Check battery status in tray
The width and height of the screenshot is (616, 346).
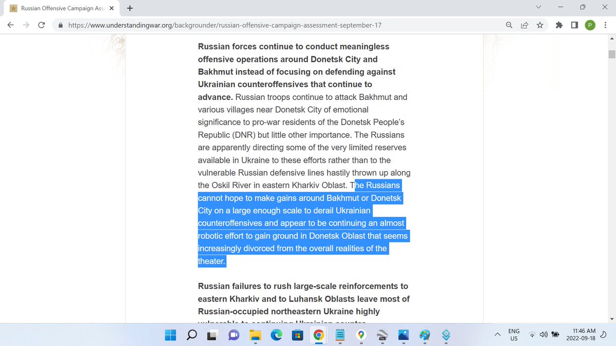pos(555,335)
